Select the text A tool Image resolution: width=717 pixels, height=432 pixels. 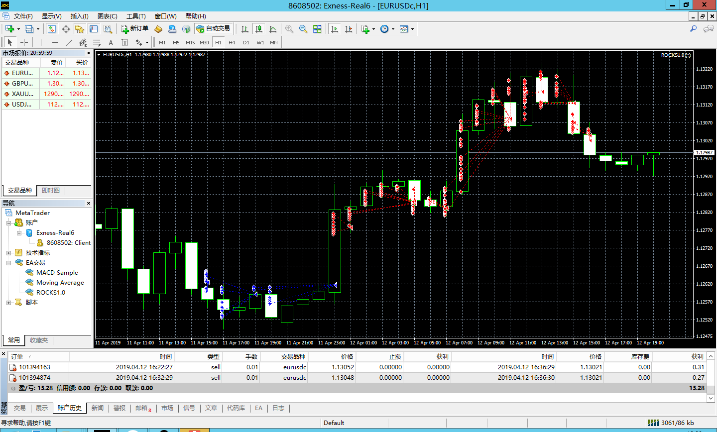coord(111,42)
